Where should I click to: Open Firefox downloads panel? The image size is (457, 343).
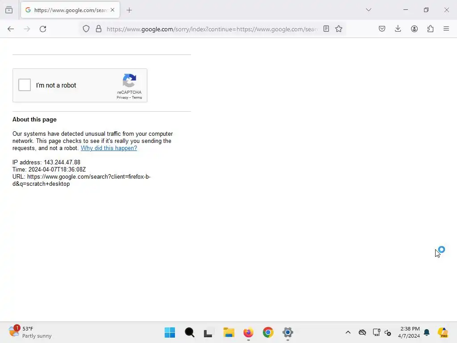(x=398, y=29)
